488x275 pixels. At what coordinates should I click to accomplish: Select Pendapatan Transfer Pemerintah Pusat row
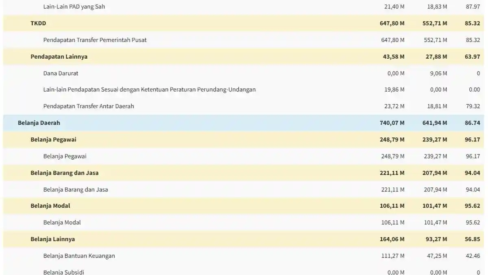coord(244,40)
